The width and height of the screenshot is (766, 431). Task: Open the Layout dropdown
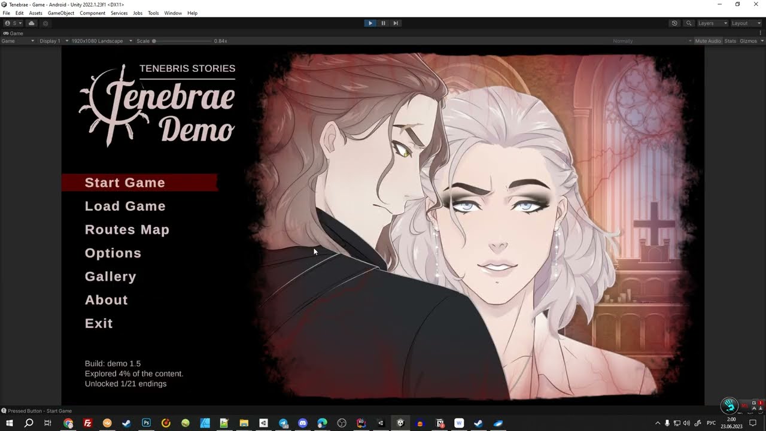coord(746,23)
